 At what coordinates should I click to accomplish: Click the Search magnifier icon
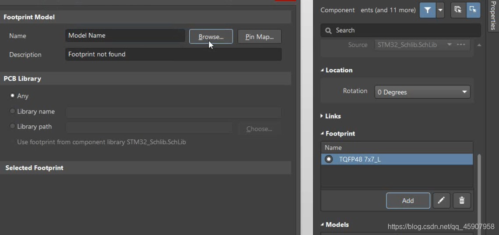click(x=329, y=31)
